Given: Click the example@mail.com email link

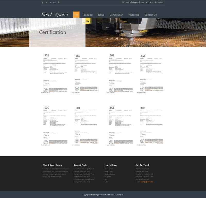Looking at the screenshot, I should pyautogui.click(x=147, y=182).
